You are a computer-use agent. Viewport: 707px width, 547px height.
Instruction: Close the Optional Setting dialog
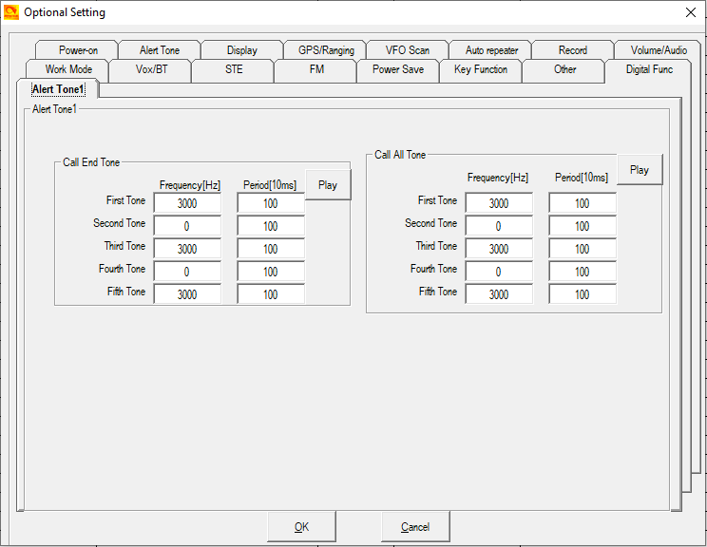coord(690,12)
